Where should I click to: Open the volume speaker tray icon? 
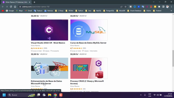click(x=158, y=95)
